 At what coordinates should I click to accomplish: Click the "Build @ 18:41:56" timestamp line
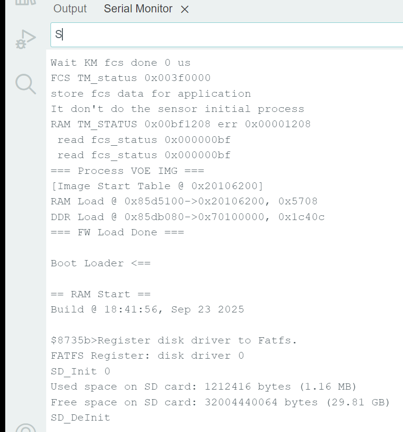(x=147, y=309)
